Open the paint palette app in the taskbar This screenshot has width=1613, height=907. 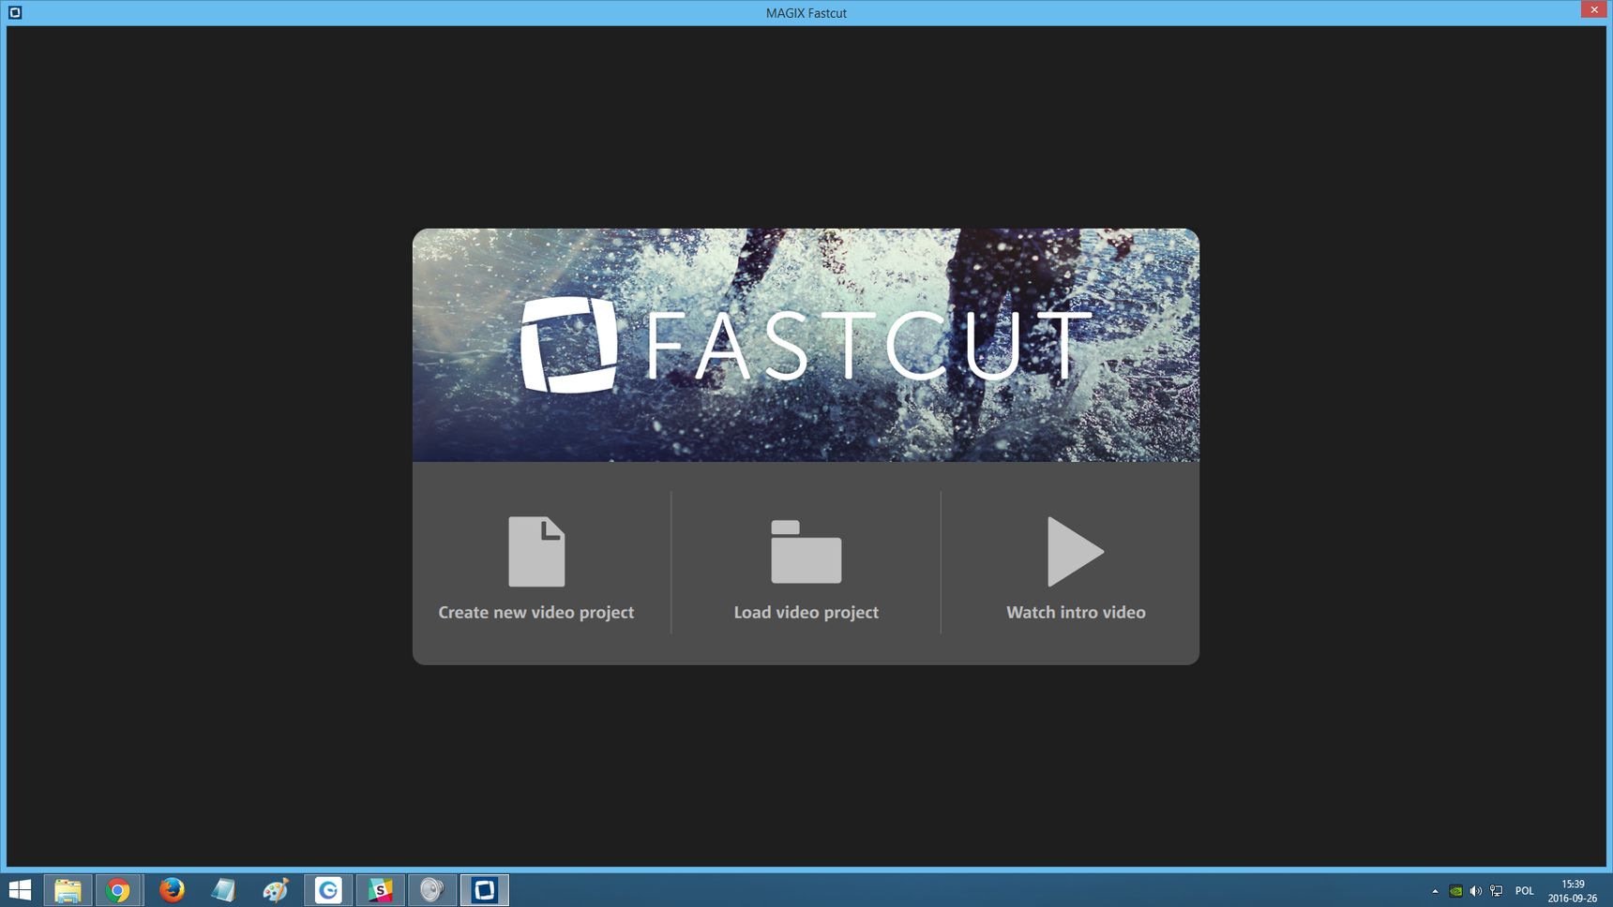276,890
